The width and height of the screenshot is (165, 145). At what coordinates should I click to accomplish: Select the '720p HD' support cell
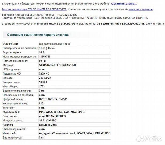(44, 74)
